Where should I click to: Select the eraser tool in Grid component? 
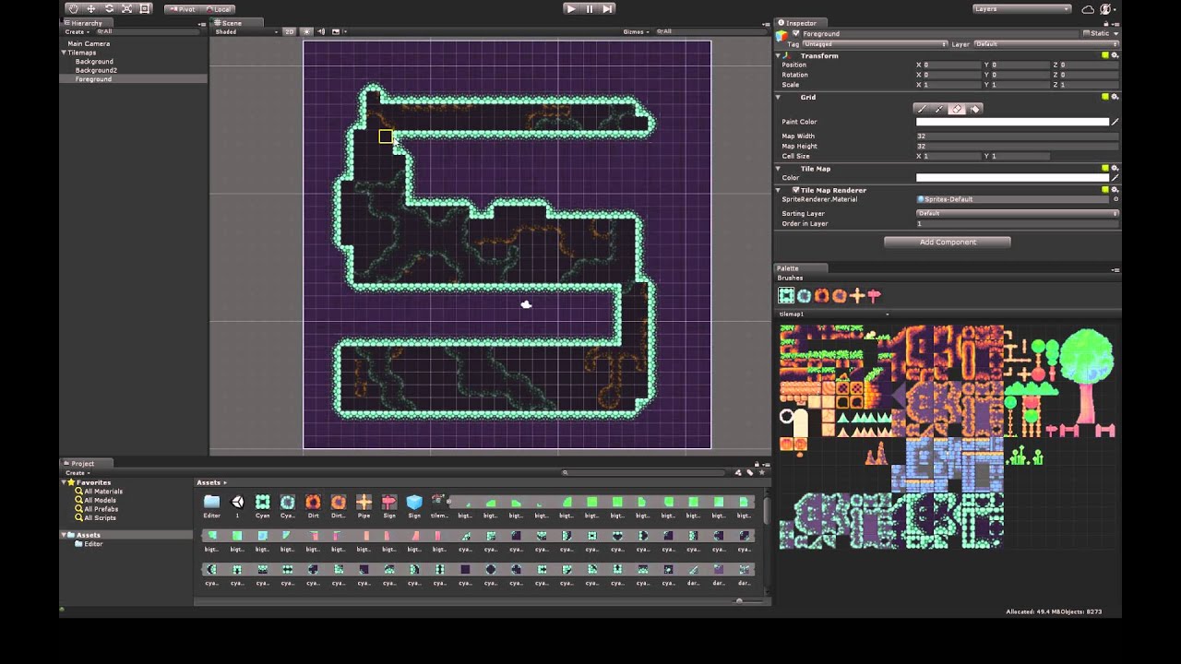957,108
